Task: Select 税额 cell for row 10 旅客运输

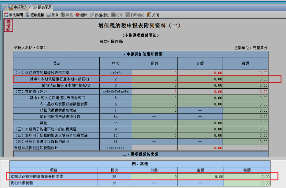Action: (x=246, y=136)
